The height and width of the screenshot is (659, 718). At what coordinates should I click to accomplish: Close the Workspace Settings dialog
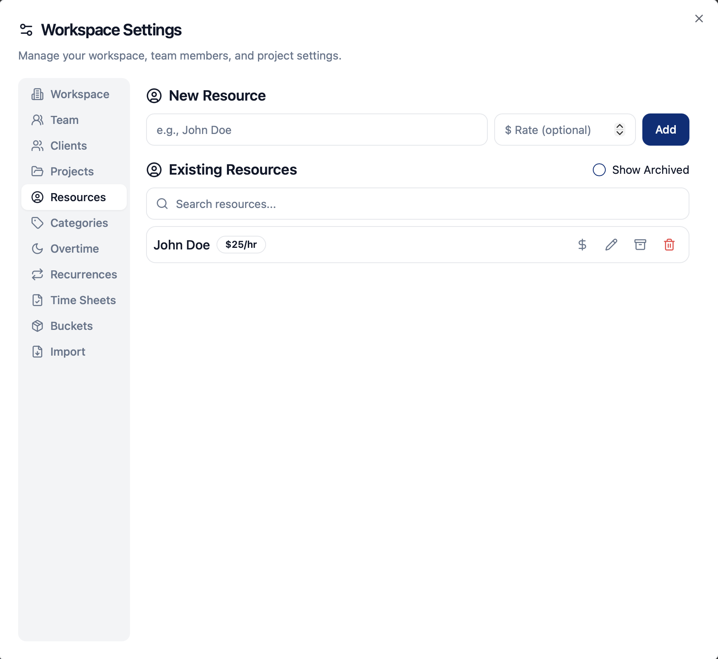[x=699, y=19]
